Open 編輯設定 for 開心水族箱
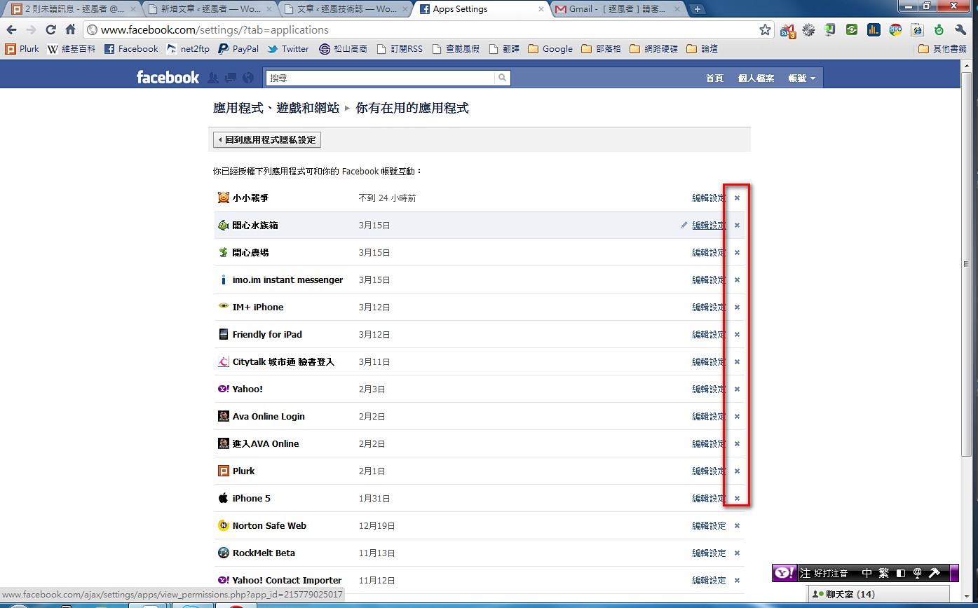This screenshot has width=978, height=608. (709, 225)
